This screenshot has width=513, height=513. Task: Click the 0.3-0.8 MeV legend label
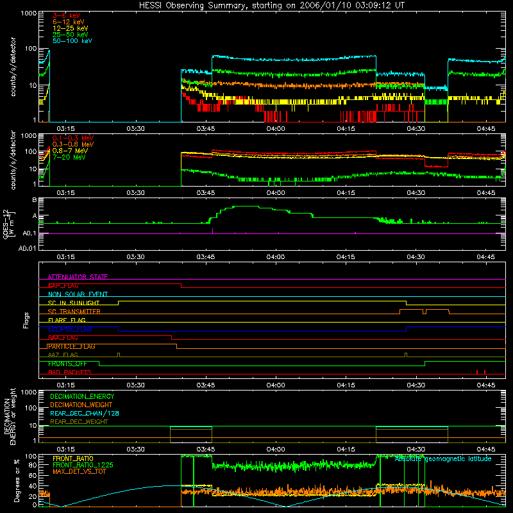73,144
